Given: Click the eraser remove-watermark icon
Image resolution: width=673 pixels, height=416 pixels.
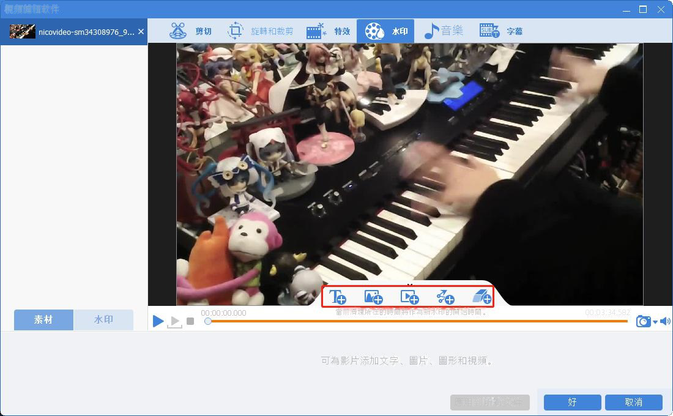Looking at the screenshot, I should pos(482,297).
